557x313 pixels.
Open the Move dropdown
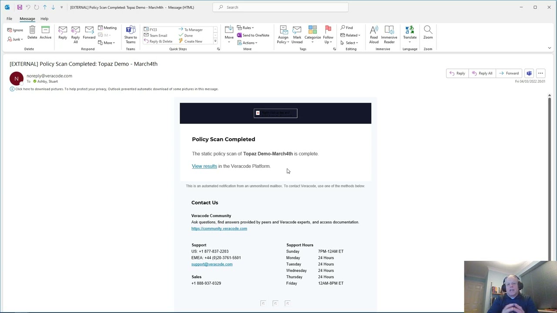pos(229,35)
